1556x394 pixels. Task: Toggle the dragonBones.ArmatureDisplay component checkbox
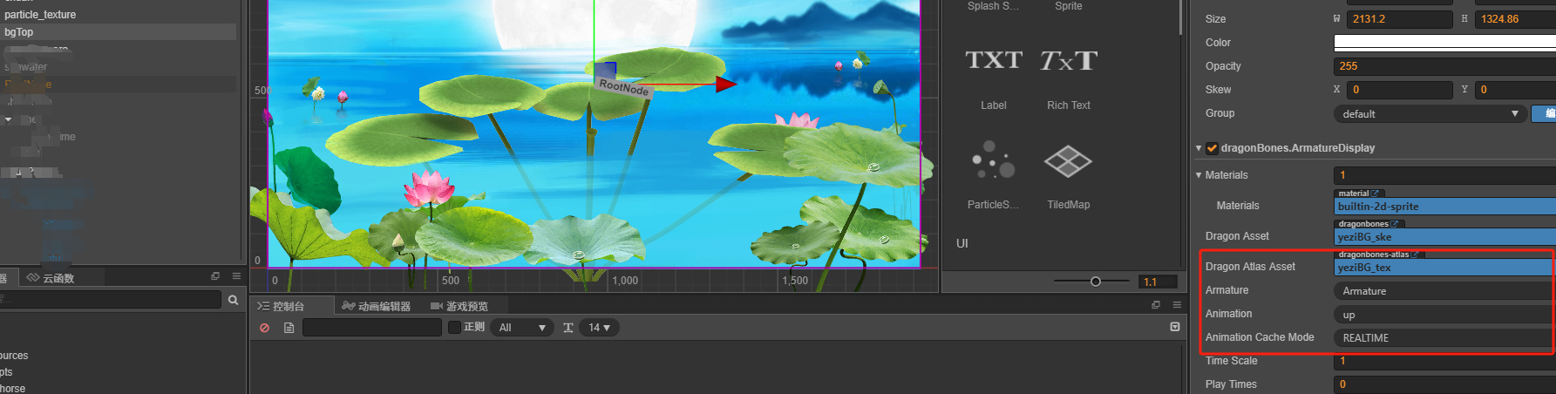[x=1212, y=148]
